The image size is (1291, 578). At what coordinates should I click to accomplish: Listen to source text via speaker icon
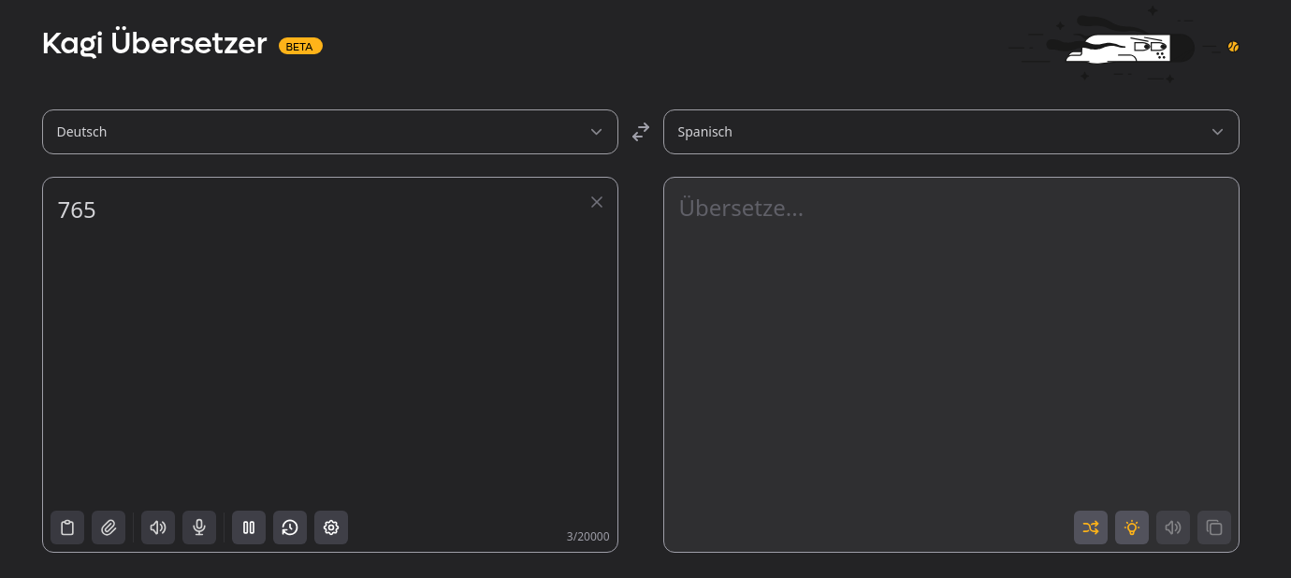(x=158, y=527)
